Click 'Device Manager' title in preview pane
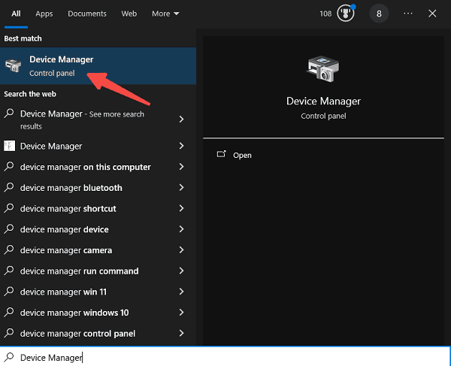The height and width of the screenshot is (366, 451). pos(323,101)
